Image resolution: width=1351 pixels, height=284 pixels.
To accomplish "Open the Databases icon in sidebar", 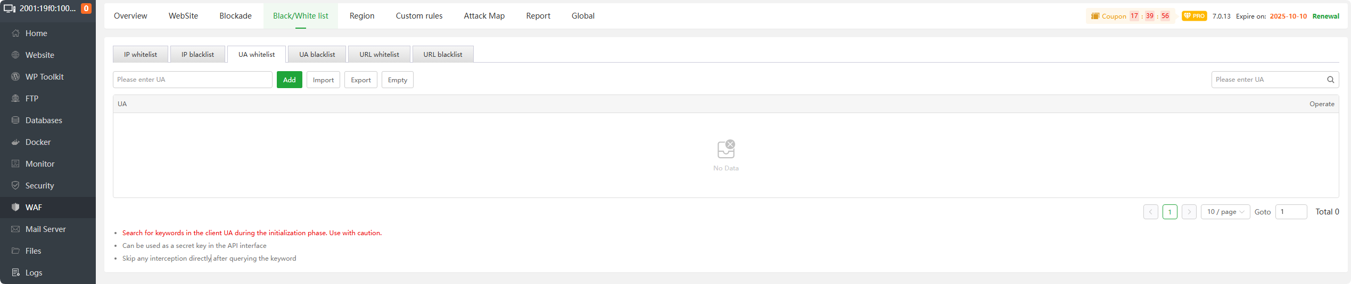I will (x=15, y=121).
